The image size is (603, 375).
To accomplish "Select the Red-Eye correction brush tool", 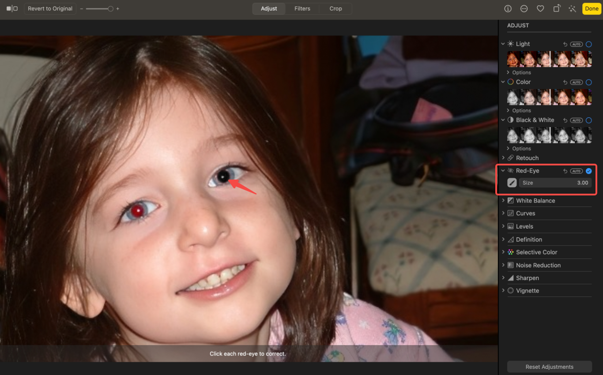I will (512, 182).
